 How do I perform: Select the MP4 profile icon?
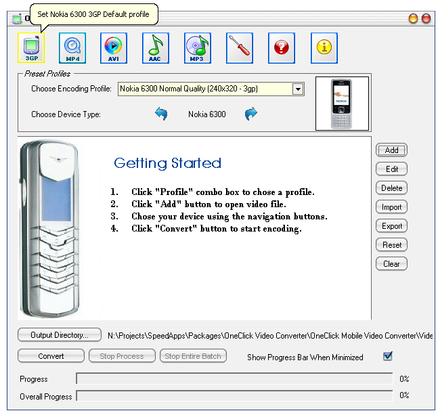click(x=72, y=48)
